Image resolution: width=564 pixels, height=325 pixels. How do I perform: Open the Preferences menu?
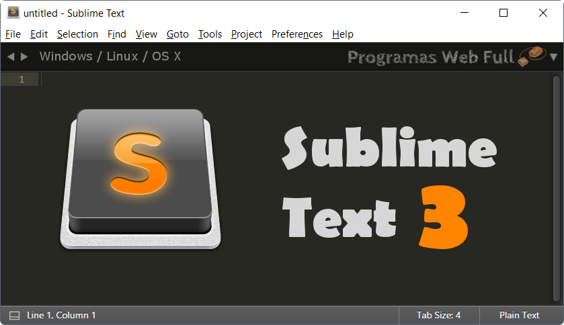pyautogui.click(x=297, y=34)
